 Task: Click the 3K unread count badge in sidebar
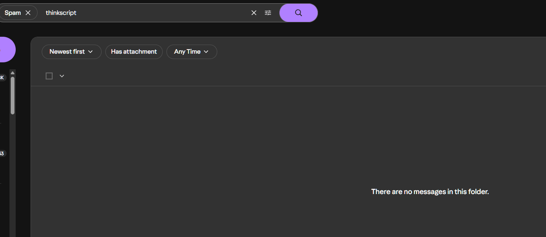coord(2,78)
